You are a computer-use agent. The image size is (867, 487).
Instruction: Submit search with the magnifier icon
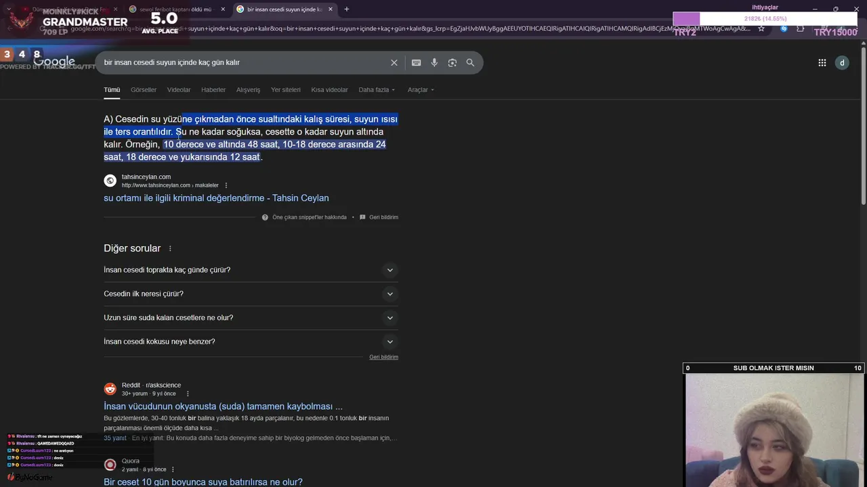pyautogui.click(x=470, y=62)
